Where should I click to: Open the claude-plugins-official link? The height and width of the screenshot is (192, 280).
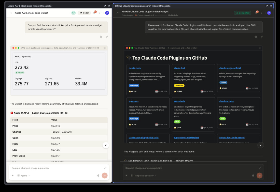click(230, 68)
